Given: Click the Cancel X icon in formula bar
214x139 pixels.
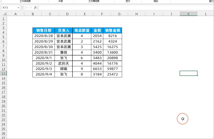Looking at the screenshot, I should click(27, 8).
